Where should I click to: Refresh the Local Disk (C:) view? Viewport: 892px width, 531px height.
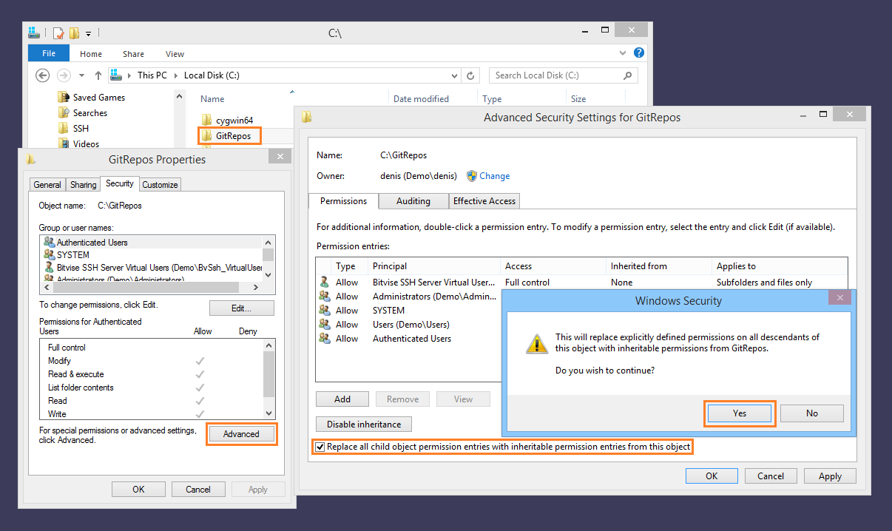click(x=471, y=75)
